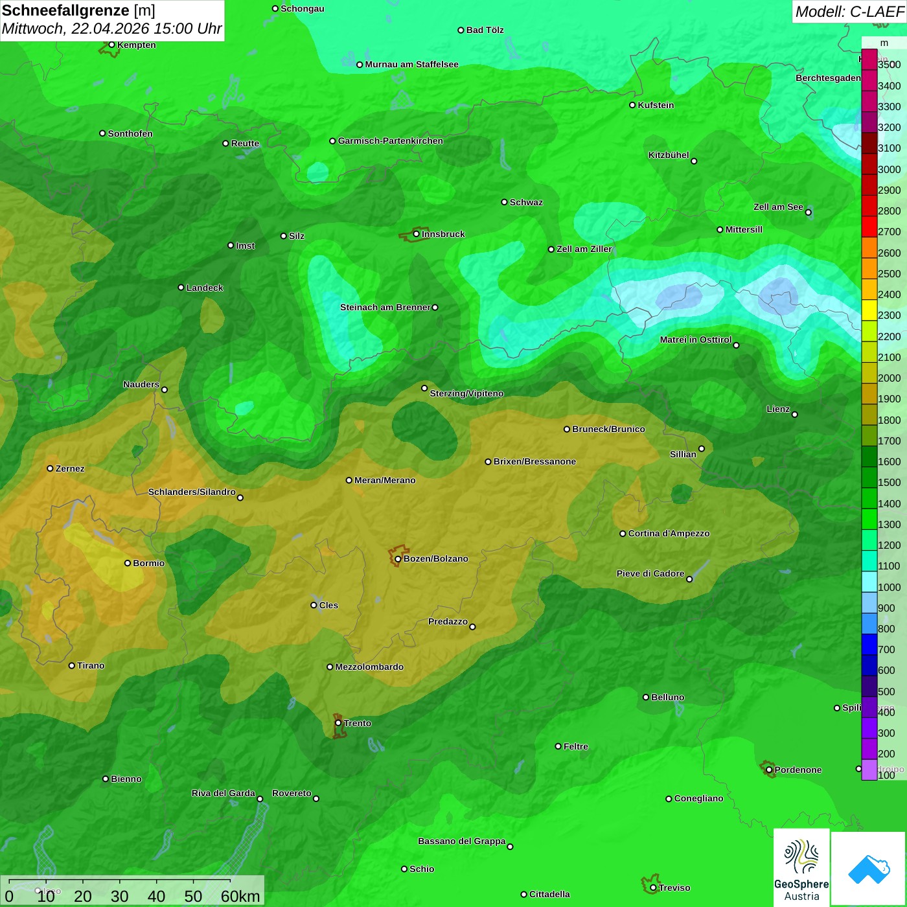Select the bright red legend swatch beside 2700
Screen dimensions: 907x907
(x=869, y=227)
